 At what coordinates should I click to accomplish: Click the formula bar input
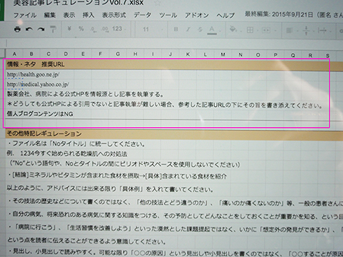pos(175,43)
